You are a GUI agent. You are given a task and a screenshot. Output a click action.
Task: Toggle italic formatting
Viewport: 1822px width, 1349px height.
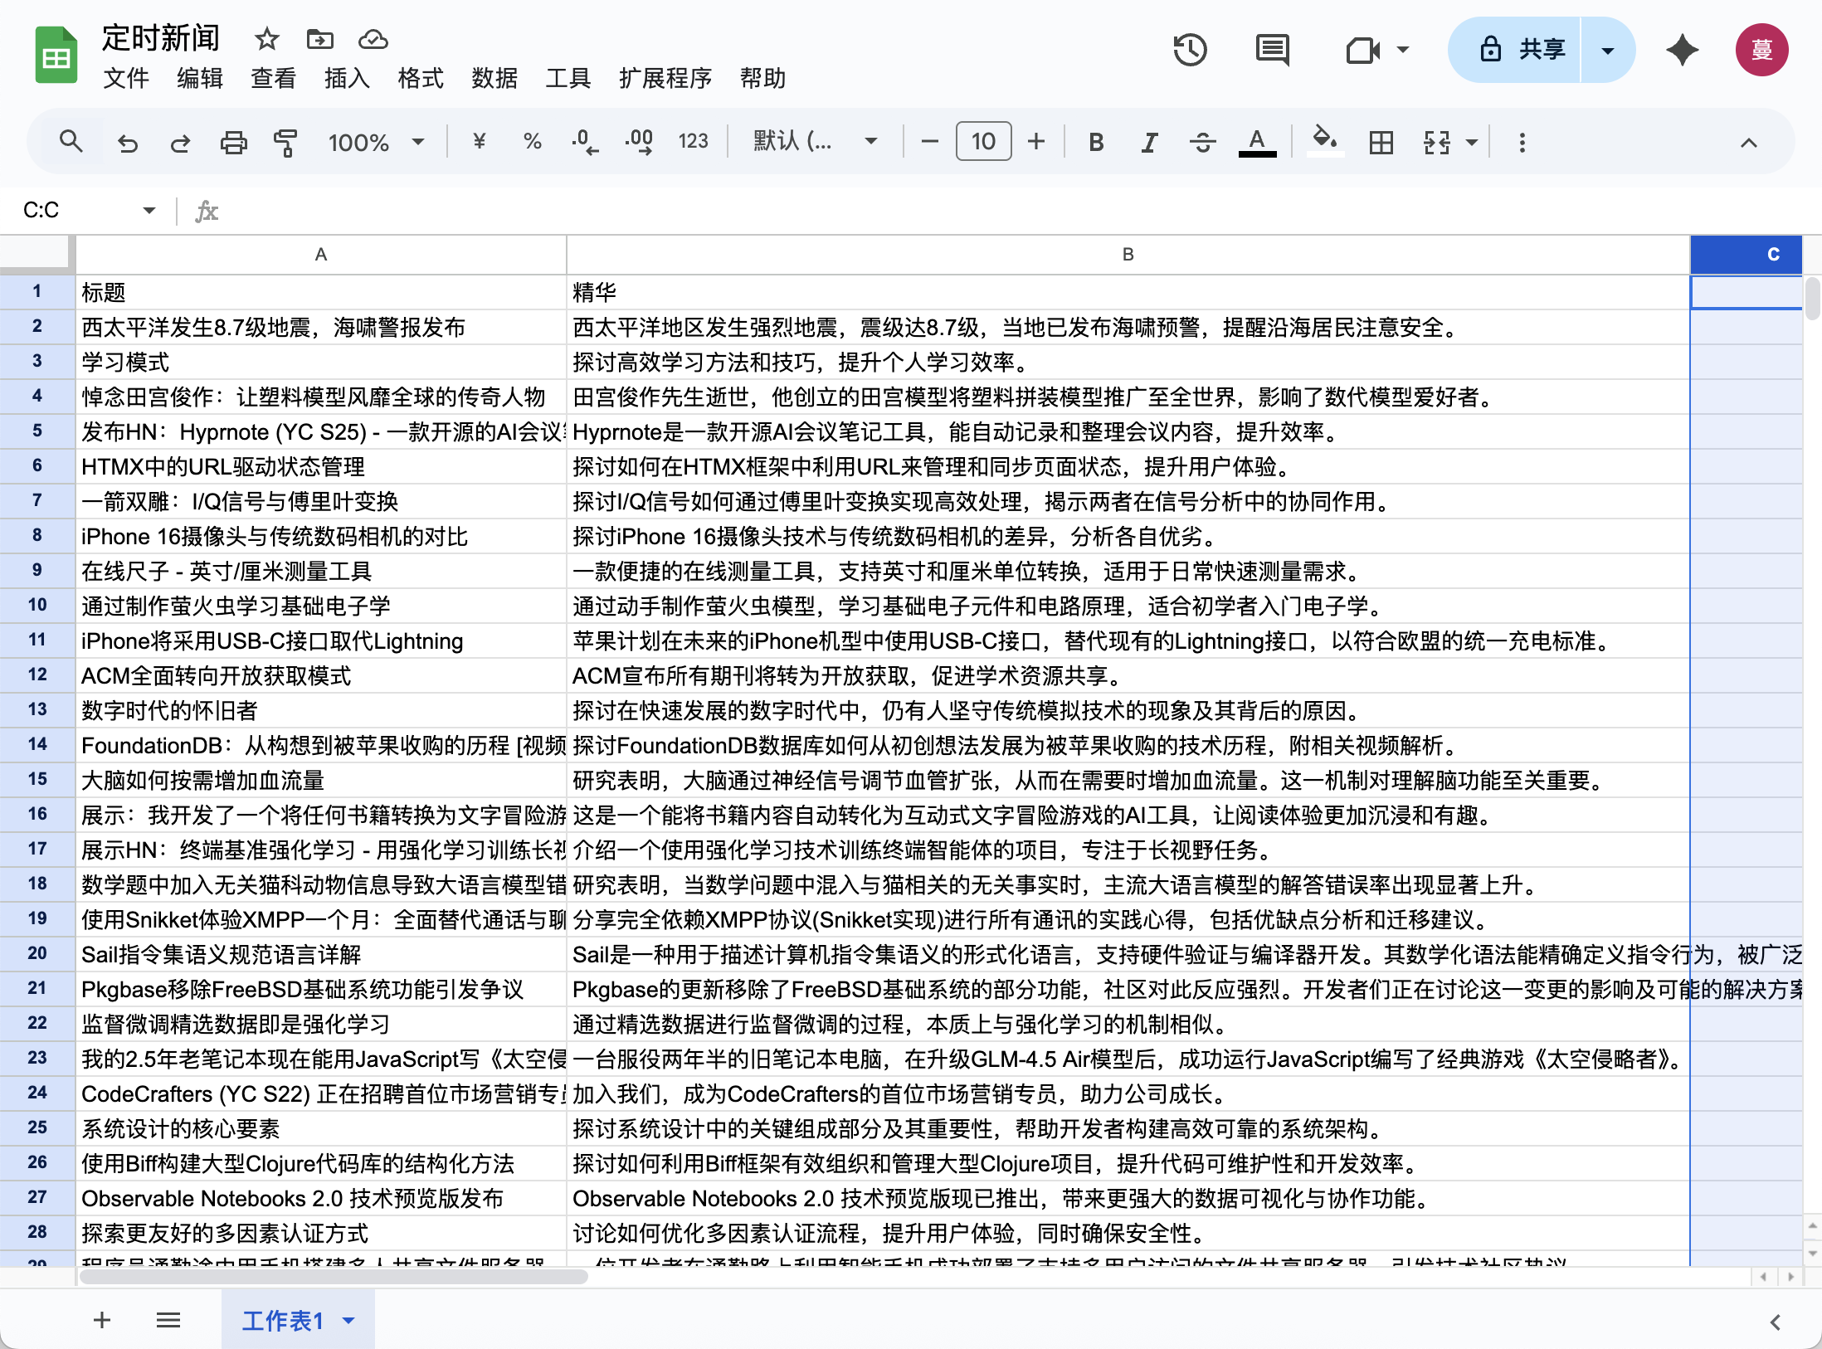(x=1149, y=142)
